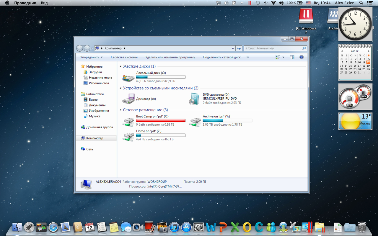The width and height of the screenshot is (378, 236).
Task: Open the [C] Windows 7 desktop icon
Action: click(x=306, y=17)
